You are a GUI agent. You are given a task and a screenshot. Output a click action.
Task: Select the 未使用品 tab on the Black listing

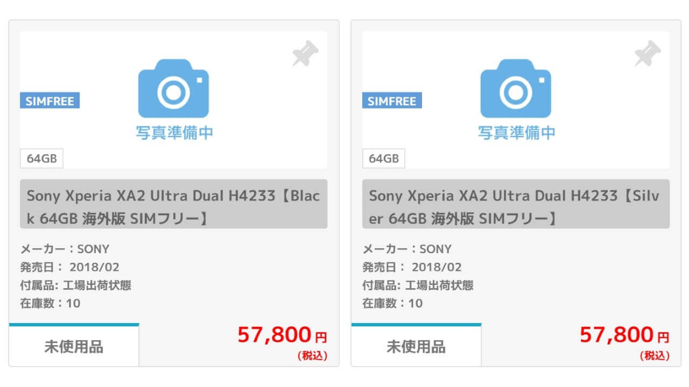tap(74, 346)
